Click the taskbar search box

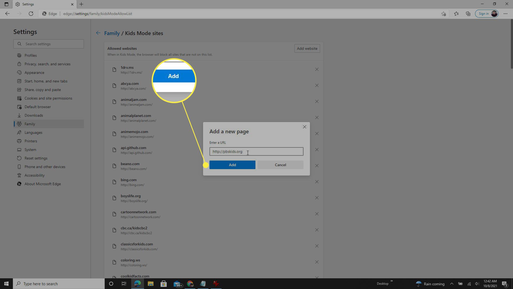tap(59, 284)
